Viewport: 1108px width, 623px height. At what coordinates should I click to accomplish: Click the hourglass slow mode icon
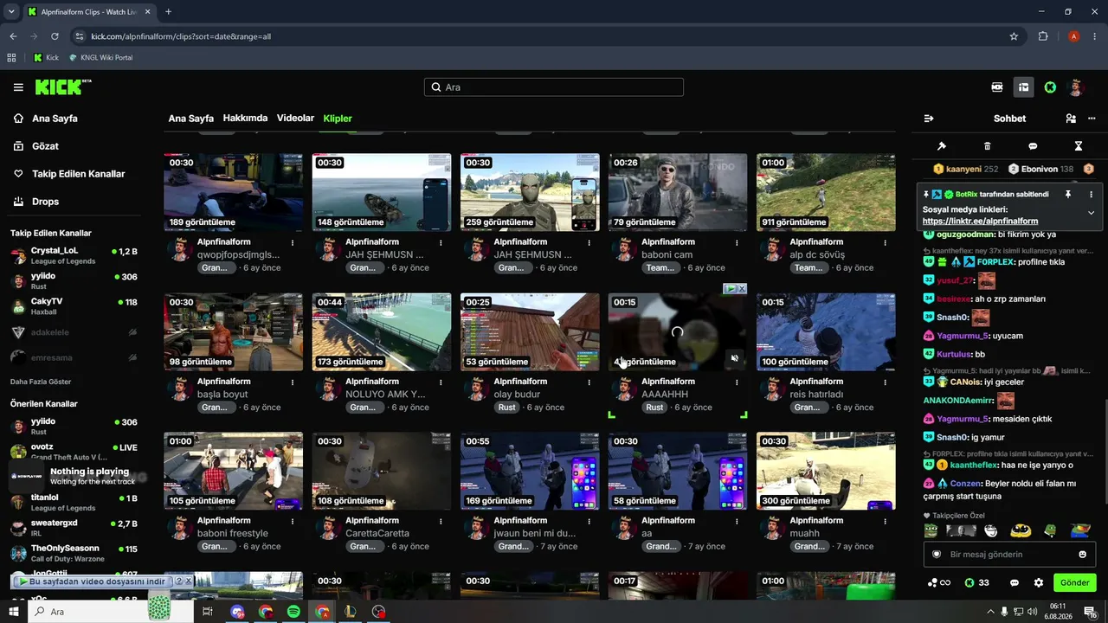(x=1079, y=146)
